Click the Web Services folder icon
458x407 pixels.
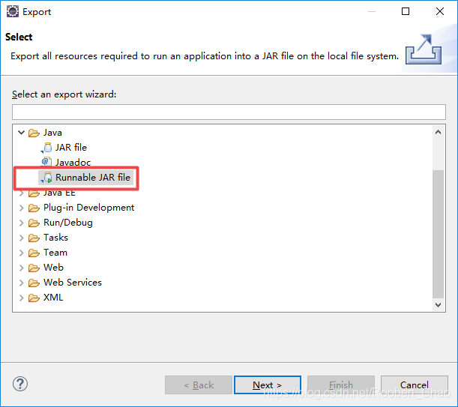pyautogui.click(x=34, y=283)
